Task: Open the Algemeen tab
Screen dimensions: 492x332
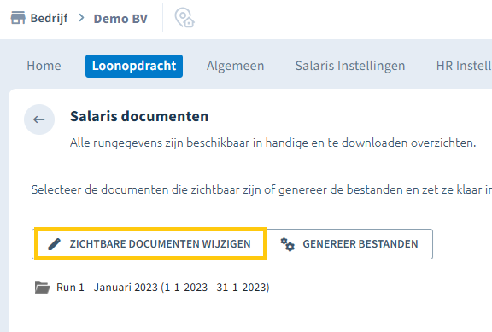Action: (x=236, y=66)
